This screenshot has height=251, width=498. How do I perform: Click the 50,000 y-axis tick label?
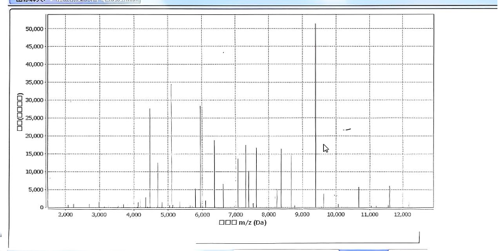click(34, 29)
